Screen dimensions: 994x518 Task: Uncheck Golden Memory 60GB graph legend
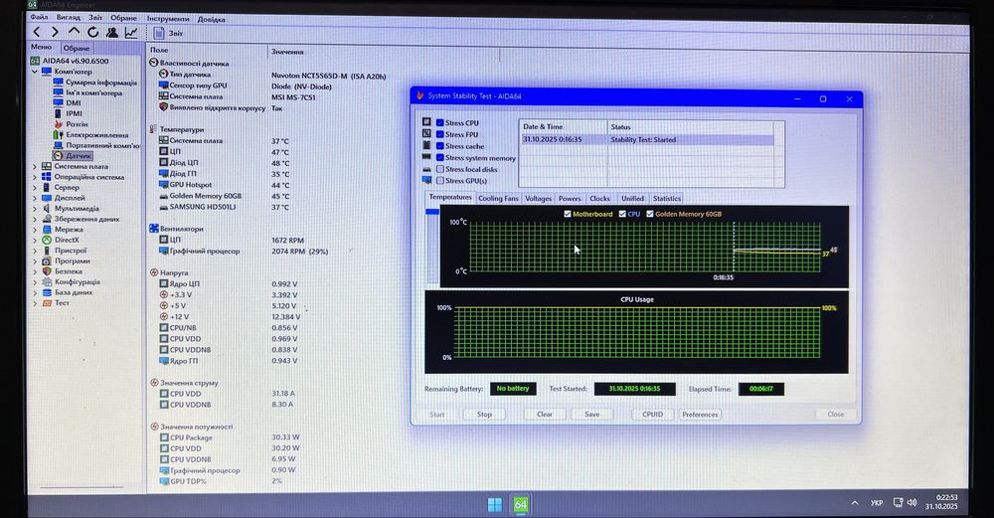[650, 215]
